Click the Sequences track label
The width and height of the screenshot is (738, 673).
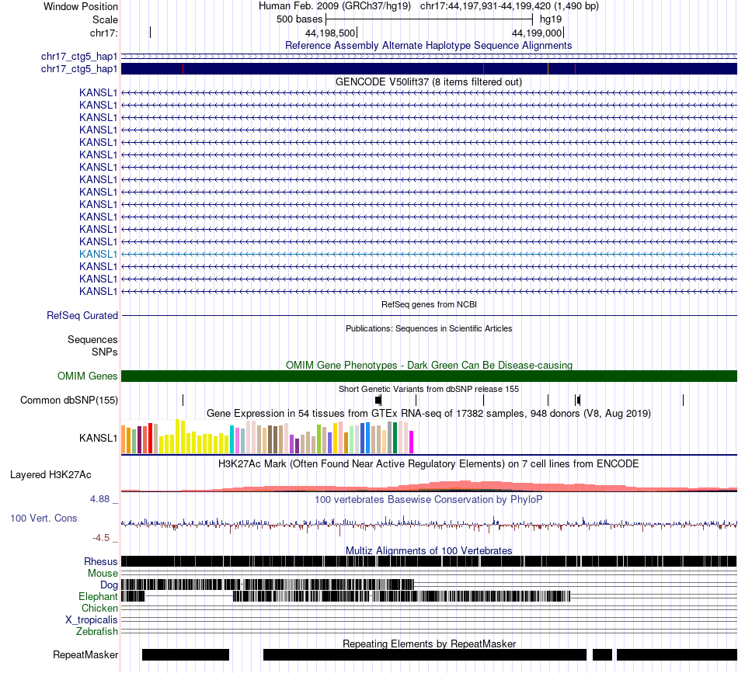(92, 339)
